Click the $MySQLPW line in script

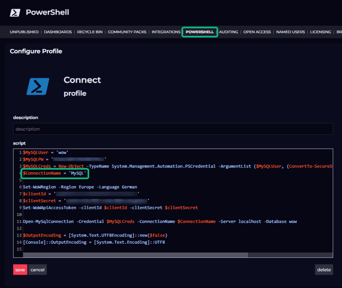pos(64,160)
